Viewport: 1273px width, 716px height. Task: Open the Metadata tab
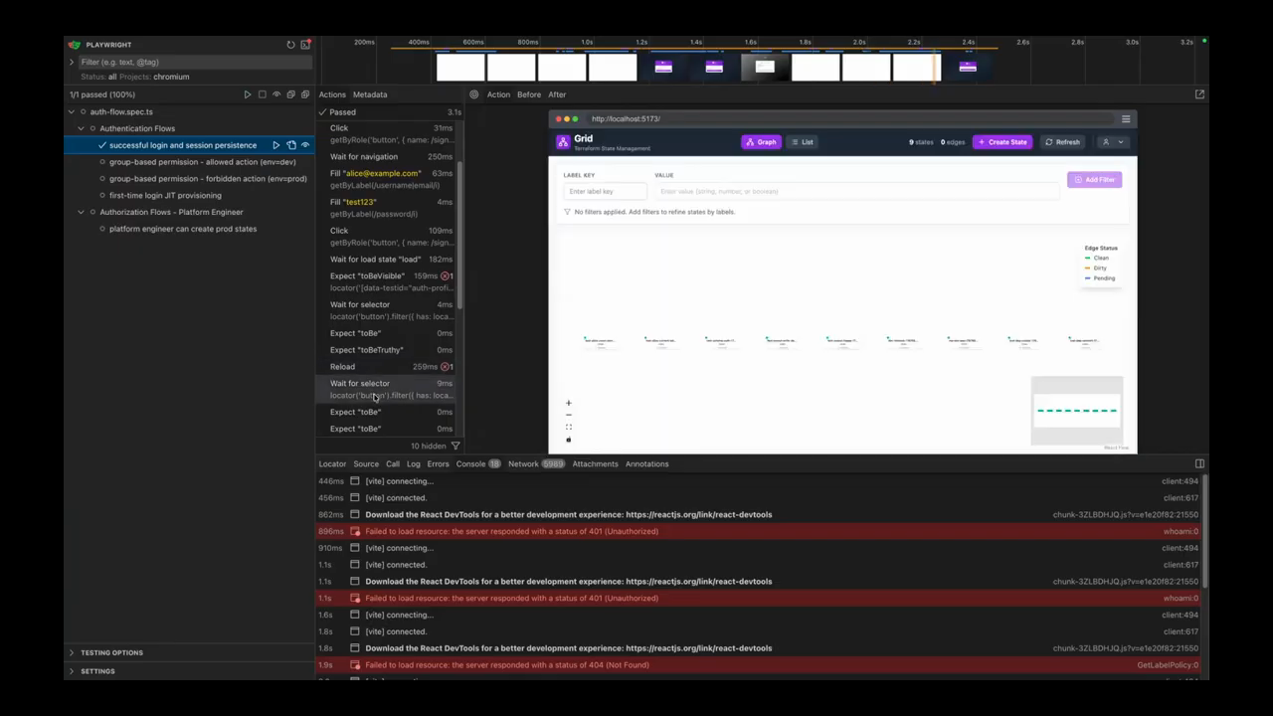click(x=370, y=94)
